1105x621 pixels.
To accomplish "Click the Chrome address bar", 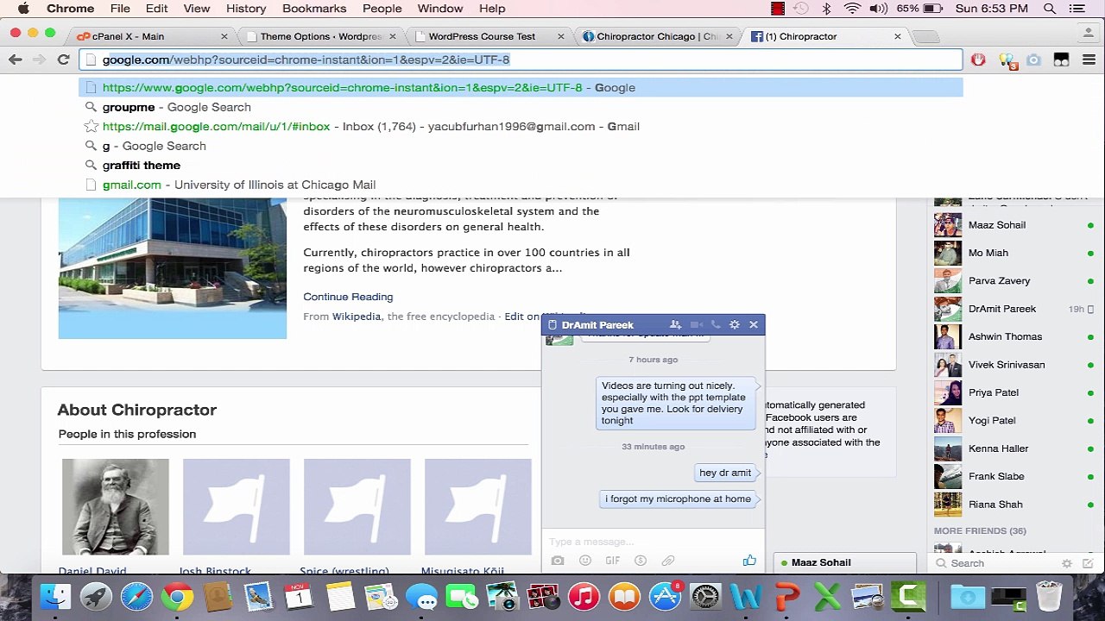I will click(x=521, y=60).
